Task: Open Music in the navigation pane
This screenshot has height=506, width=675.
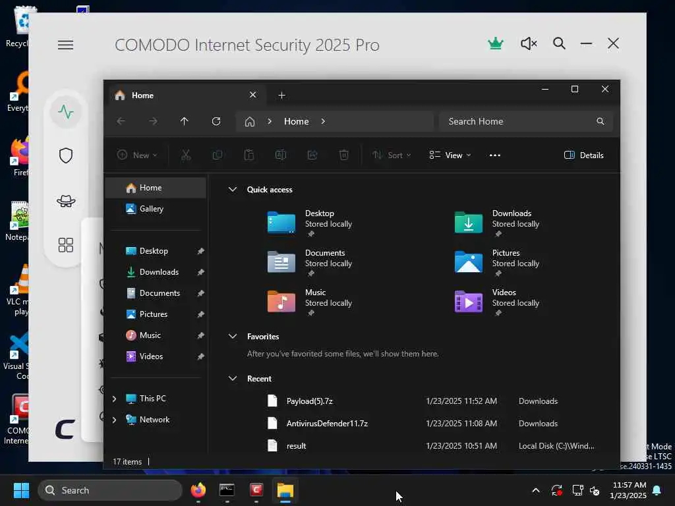Action: 156,335
